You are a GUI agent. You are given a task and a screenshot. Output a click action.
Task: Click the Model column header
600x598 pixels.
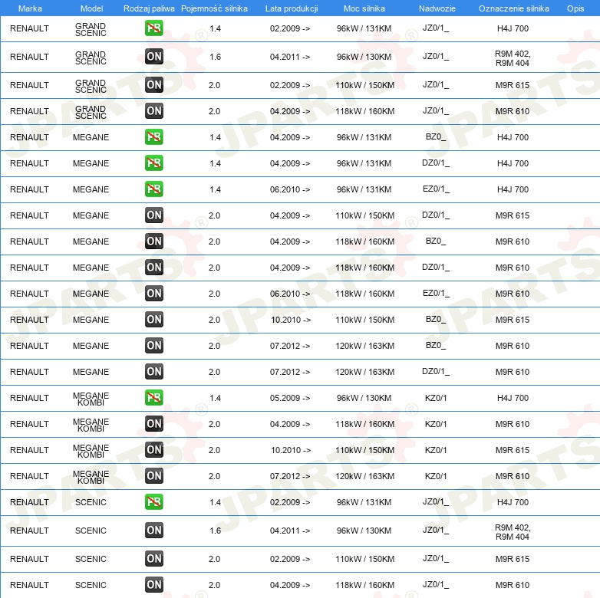pyautogui.click(x=91, y=8)
